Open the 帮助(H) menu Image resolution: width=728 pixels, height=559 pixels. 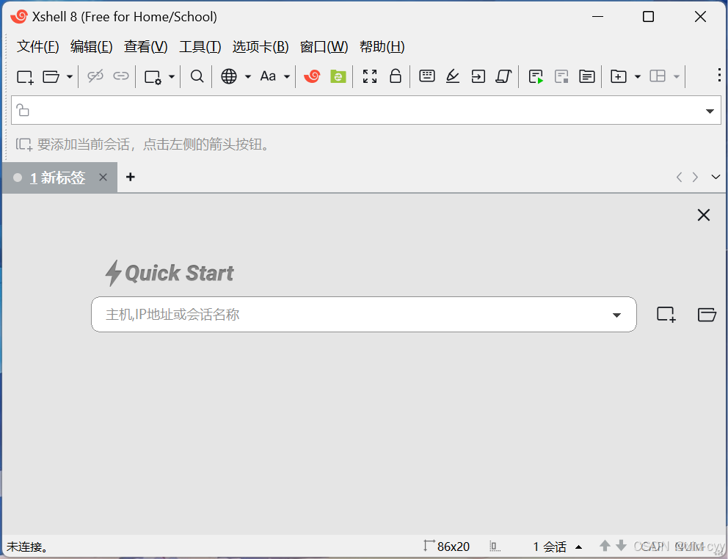[382, 46]
